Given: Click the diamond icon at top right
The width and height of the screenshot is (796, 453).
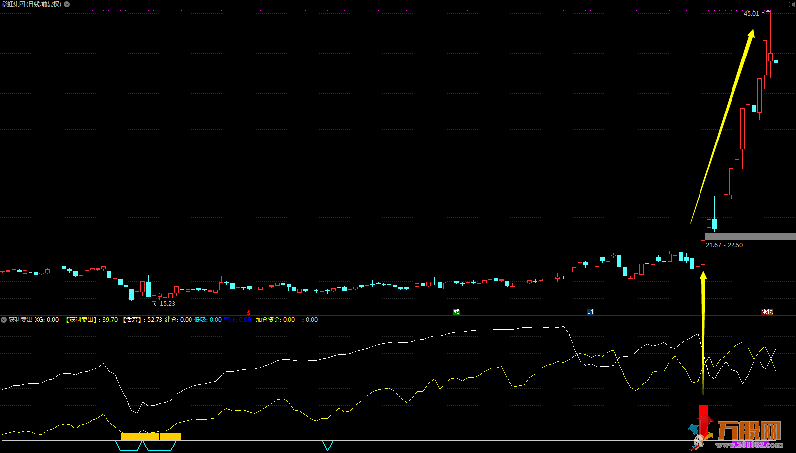Looking at the screenshot, I should coord(783,4).
